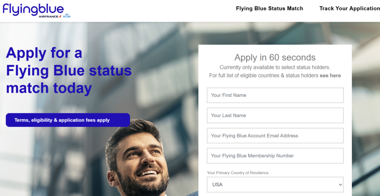Open the Flying Blue Status Match page
The width and height of the screenshot is (380, 196).
[x=269, y=9]
